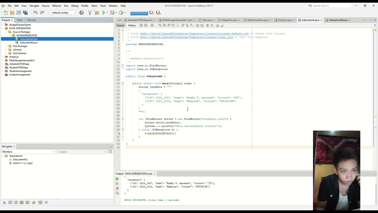This screenshot has height=213, width=378.
Task: Close the Output DATA INTEGRATION run tab
Action: pyautogui.click(x=154, y=174)
